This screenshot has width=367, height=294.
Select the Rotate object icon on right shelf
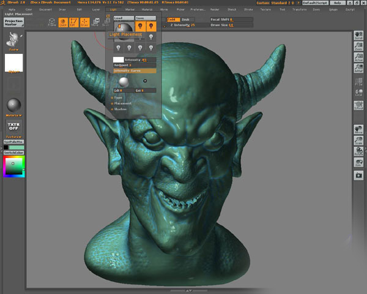pyautogui.click(x=358, y=151)
